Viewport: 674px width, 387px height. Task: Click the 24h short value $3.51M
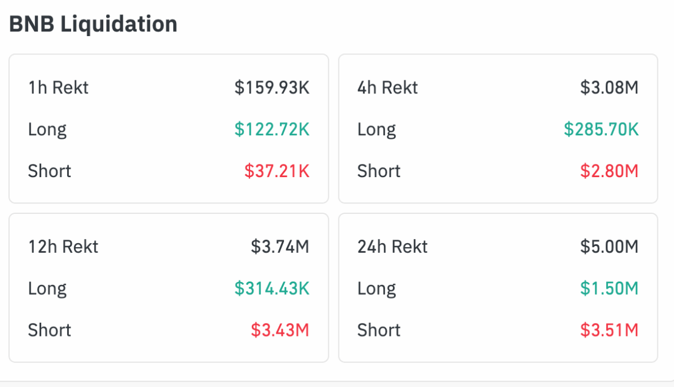tap(609, 330)
